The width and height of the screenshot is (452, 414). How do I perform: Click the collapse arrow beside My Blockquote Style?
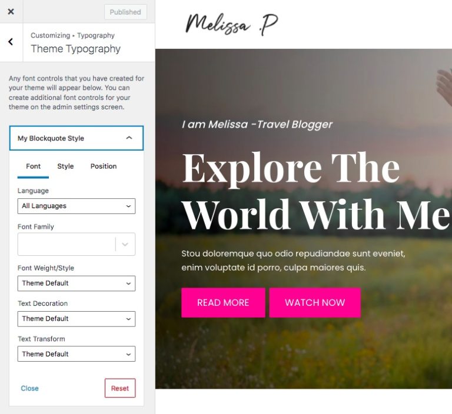click(129, 138)
